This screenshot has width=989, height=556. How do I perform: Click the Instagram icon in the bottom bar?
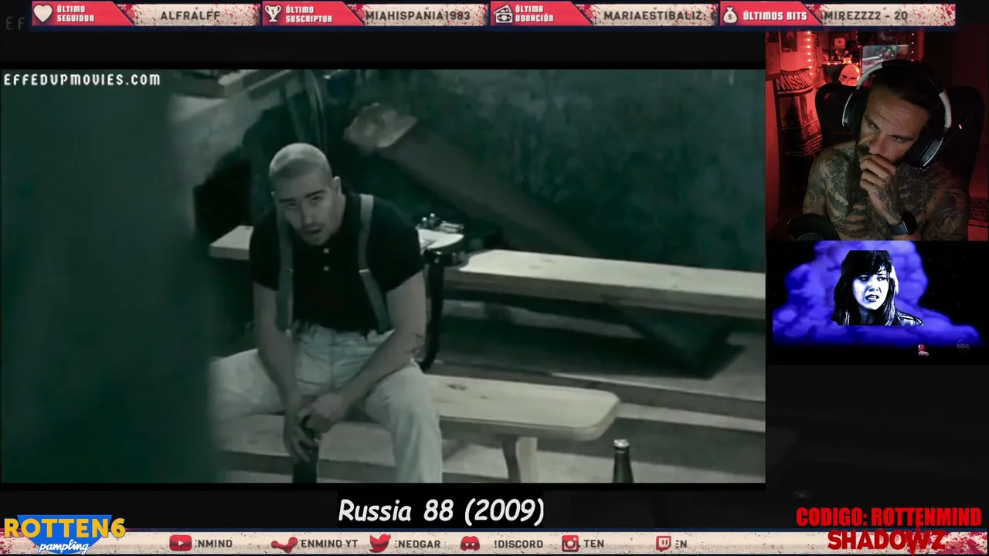pos(570,544)
